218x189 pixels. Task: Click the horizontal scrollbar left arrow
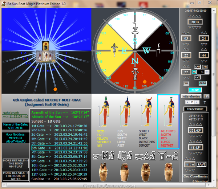coord(4,185)
